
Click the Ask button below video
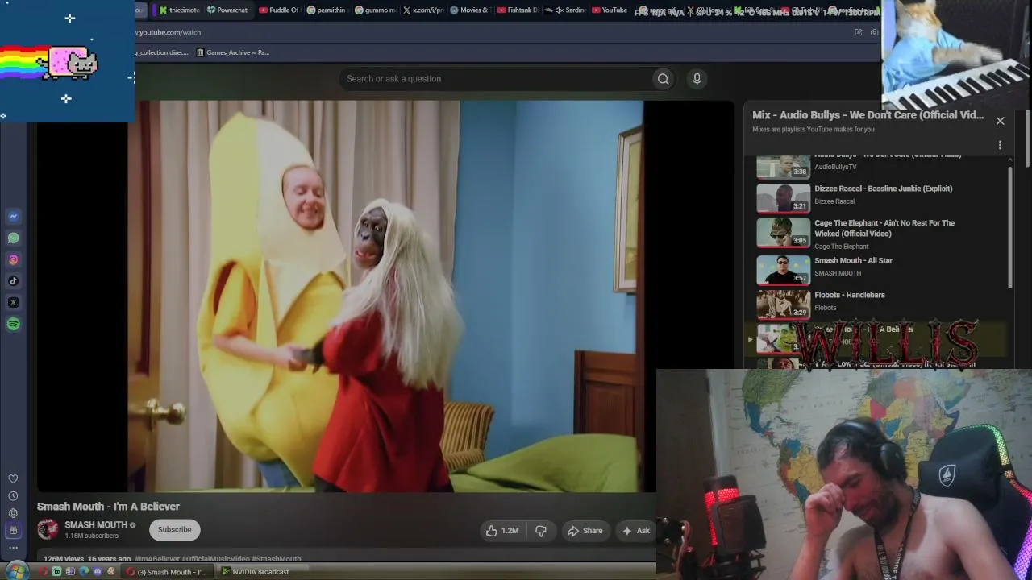tap(636, 531)
